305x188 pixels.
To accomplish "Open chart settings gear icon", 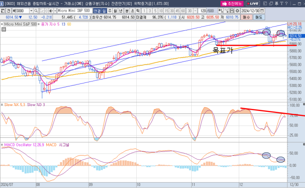I will click(x=237, y=11).
